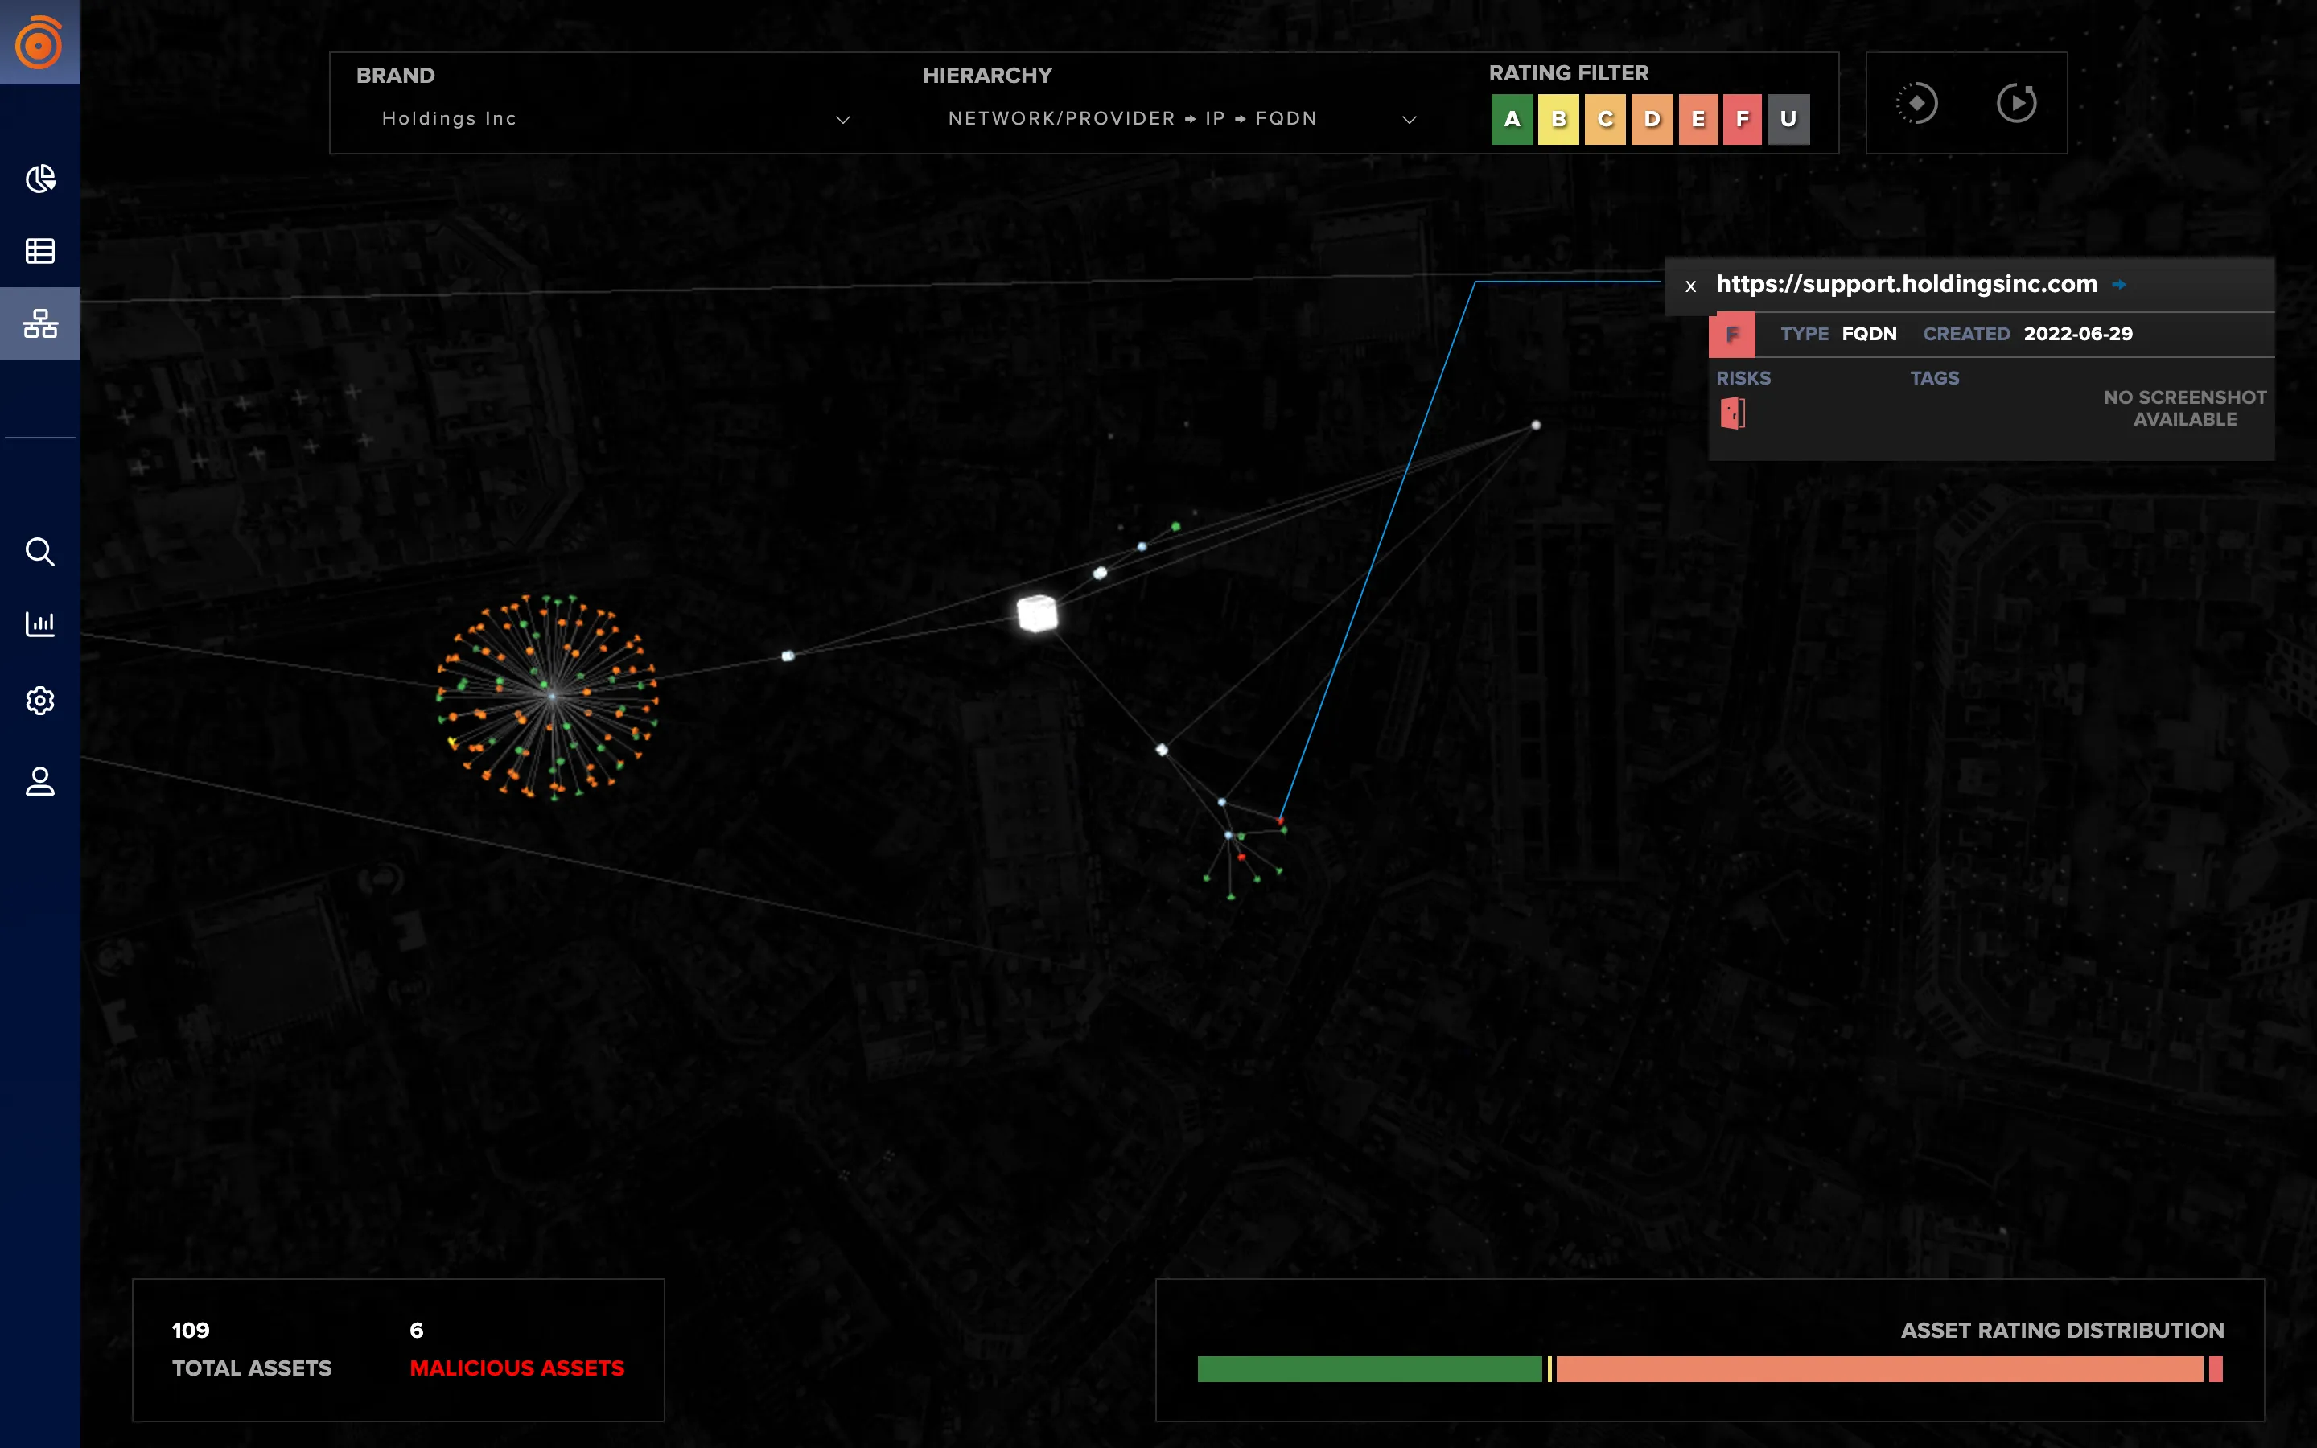Click the red door risk icon
Image resolution: width=2317 pixels, height=1448 pixels.
point(1733,413)
